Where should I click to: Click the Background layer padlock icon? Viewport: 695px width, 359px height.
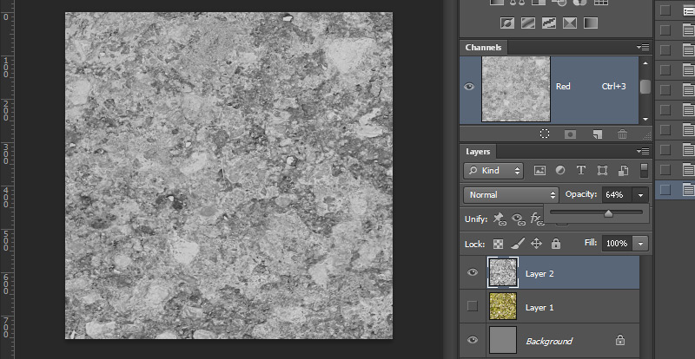[x=620, y=340]
